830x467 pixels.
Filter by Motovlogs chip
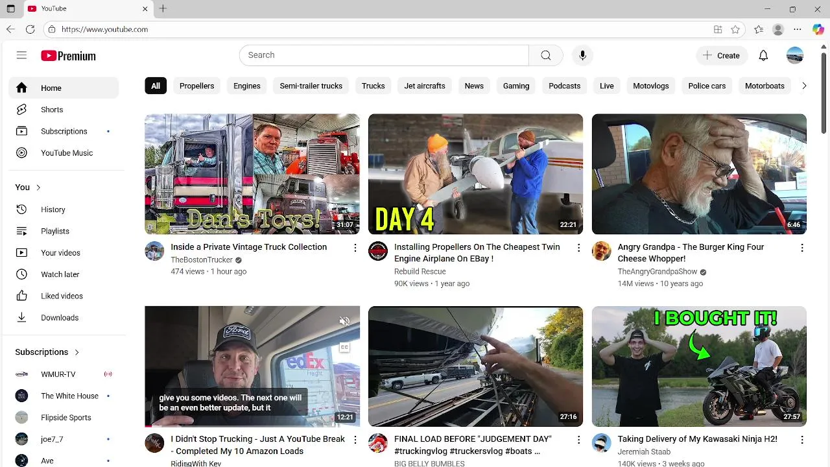650,86
